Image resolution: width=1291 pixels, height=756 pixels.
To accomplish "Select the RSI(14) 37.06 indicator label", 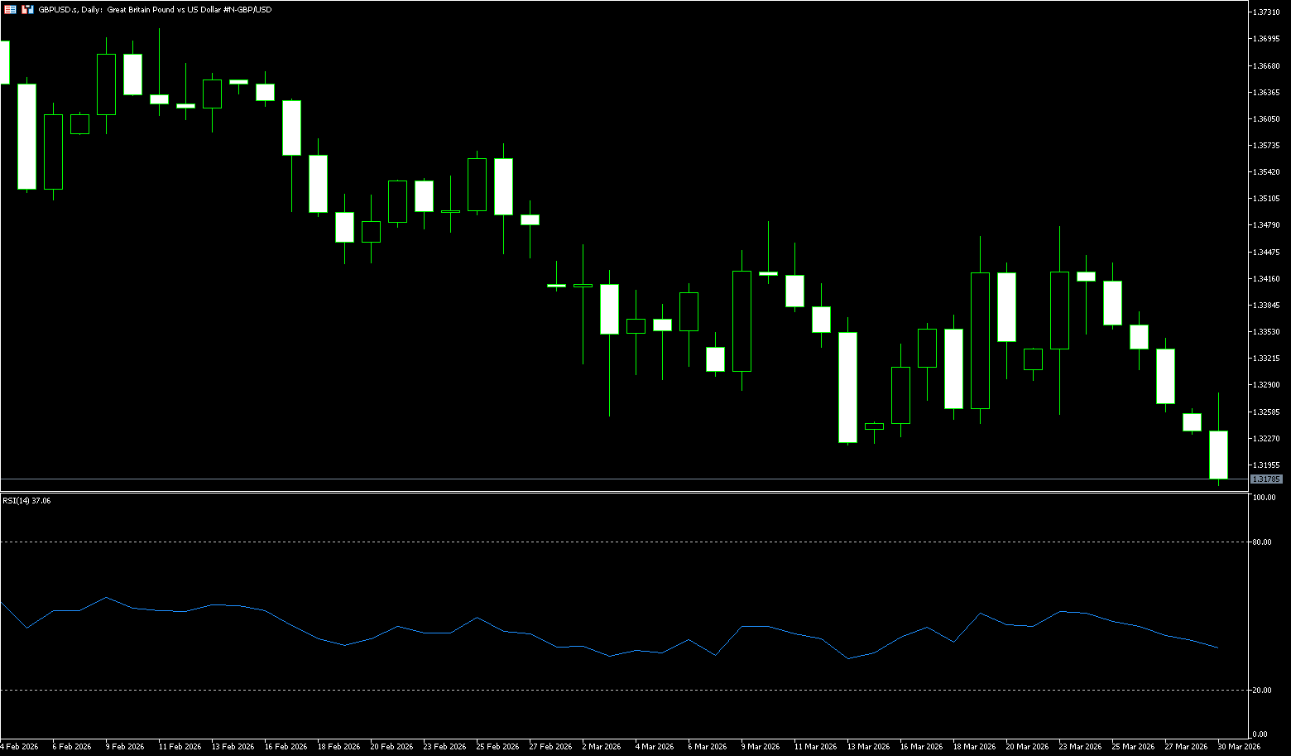I will [26, 501].
